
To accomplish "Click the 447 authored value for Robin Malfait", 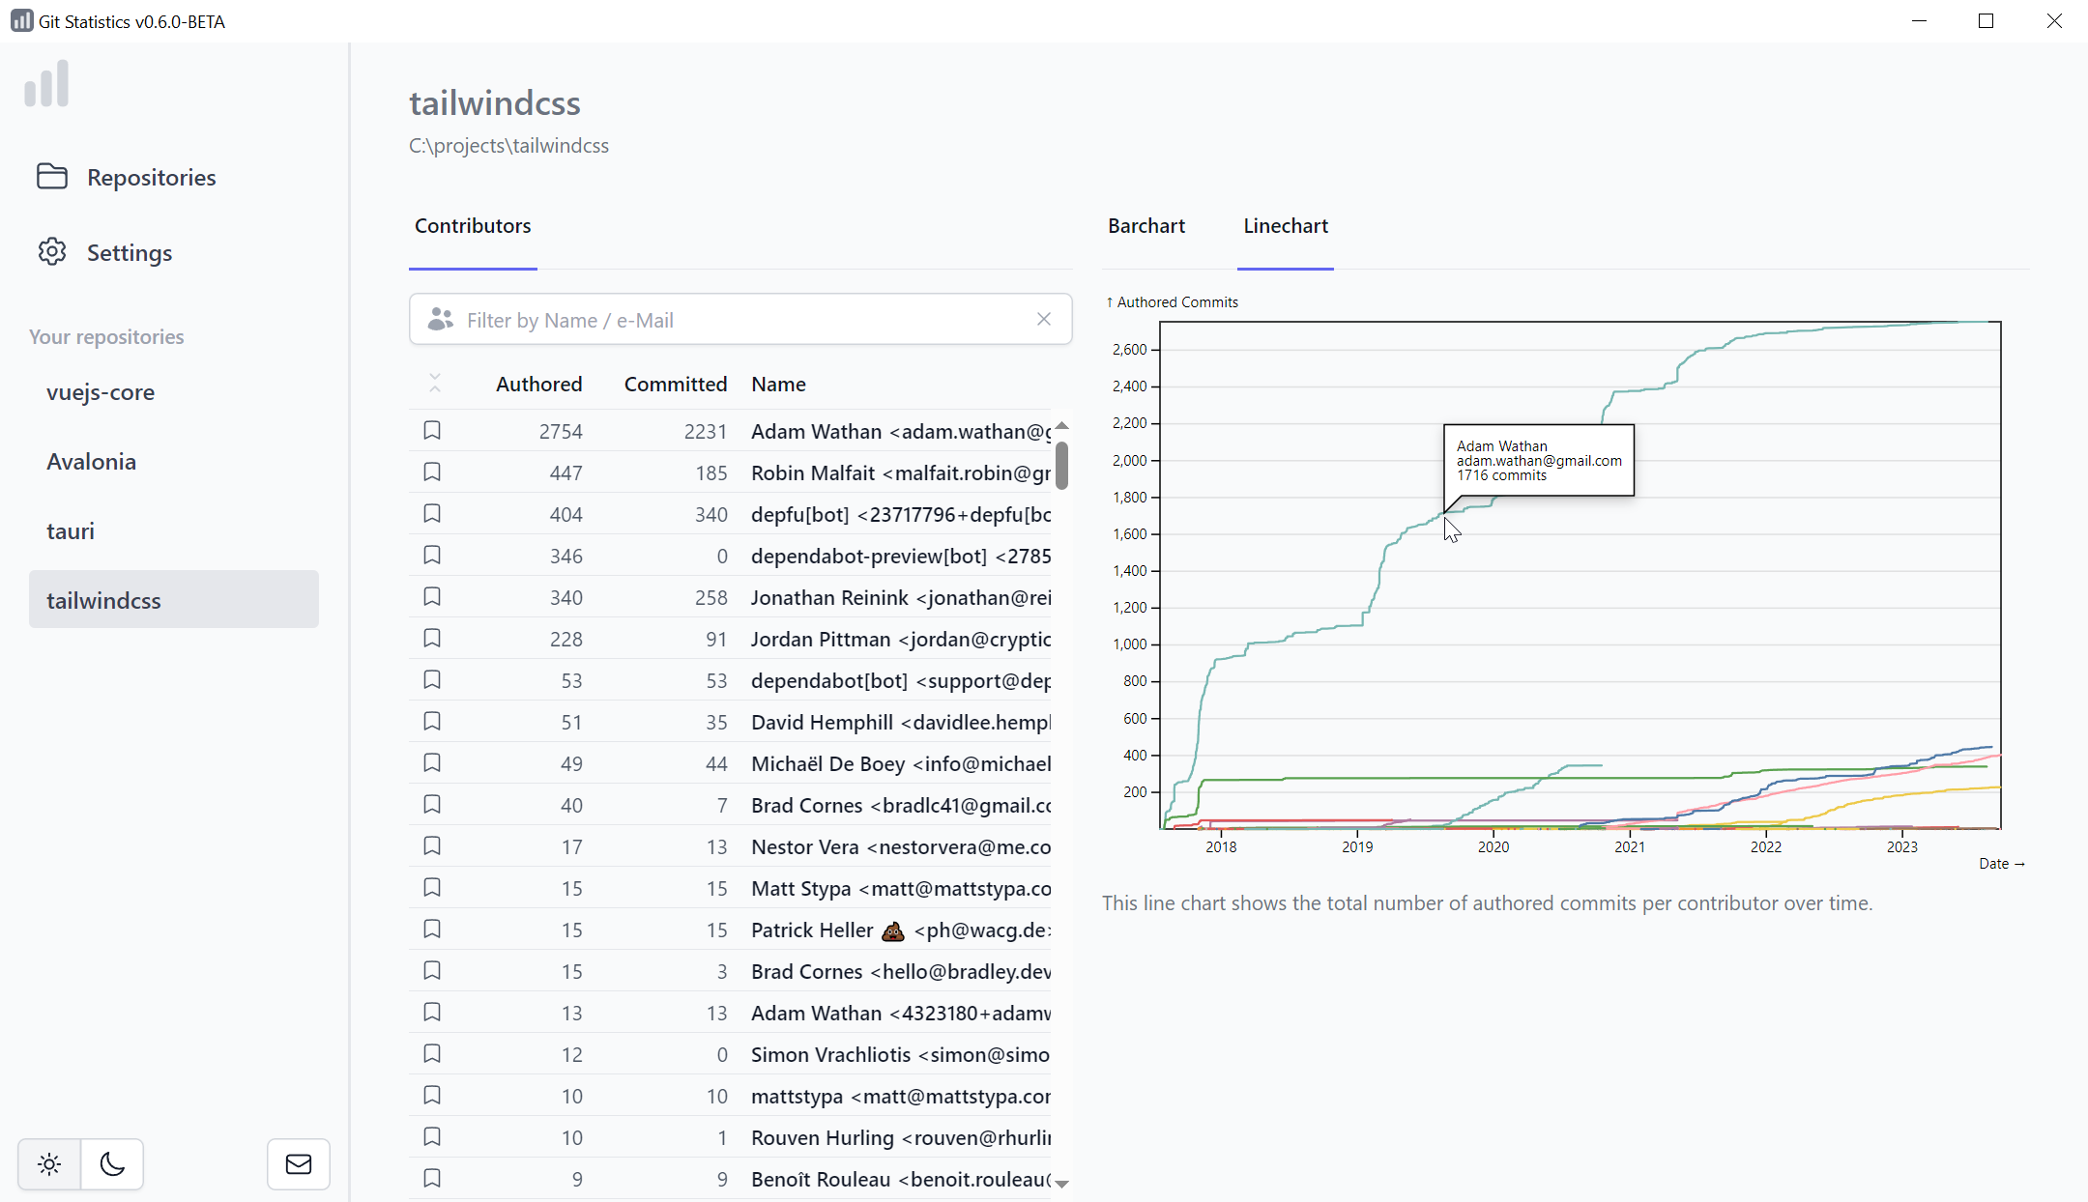I will pos(565,473).
